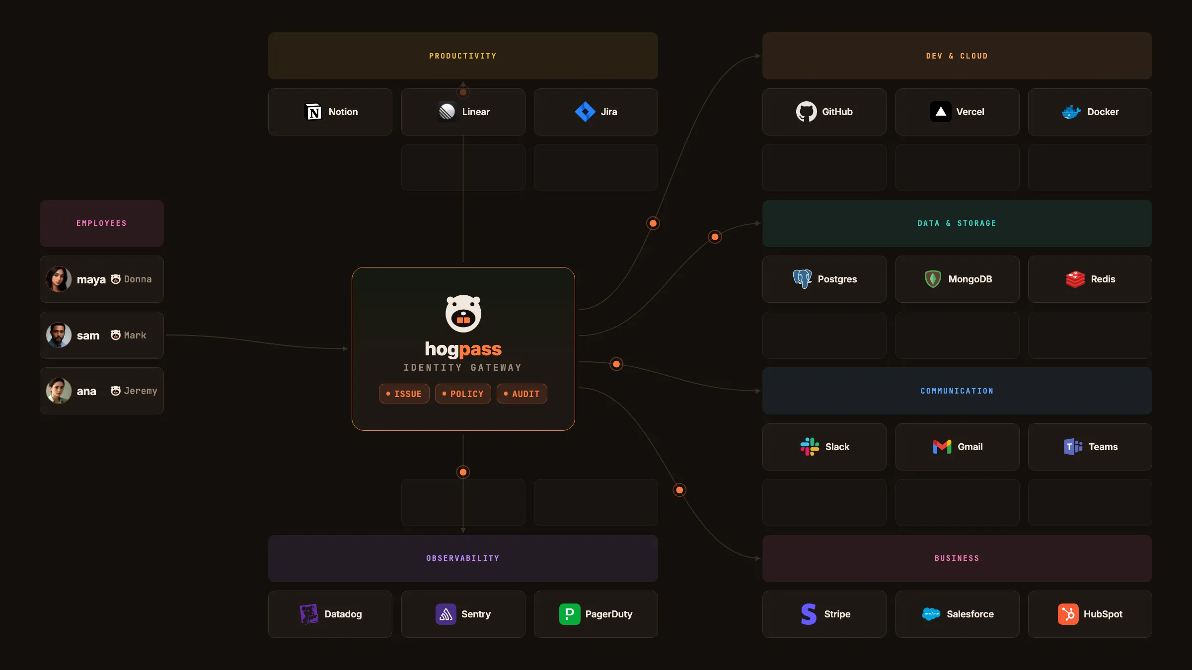Select the Redis stack icon
The width and height of the screenshot is (1192, 670).
pyautogui.click(x=1075, y=279)
